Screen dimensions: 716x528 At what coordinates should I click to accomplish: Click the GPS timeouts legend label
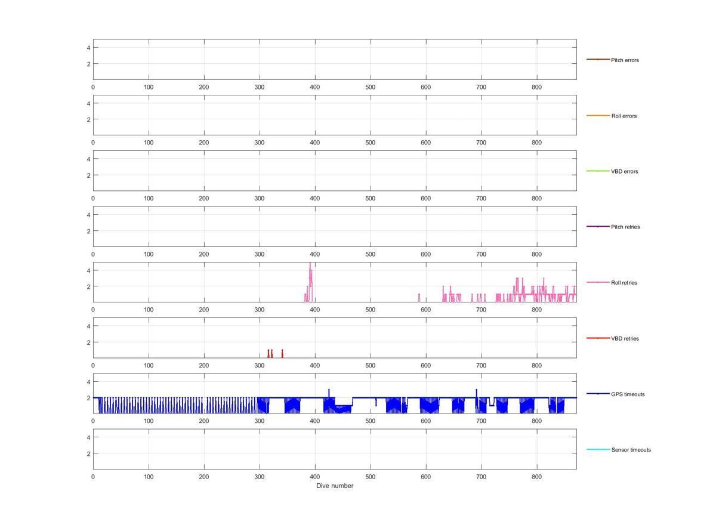coord(628,394)
